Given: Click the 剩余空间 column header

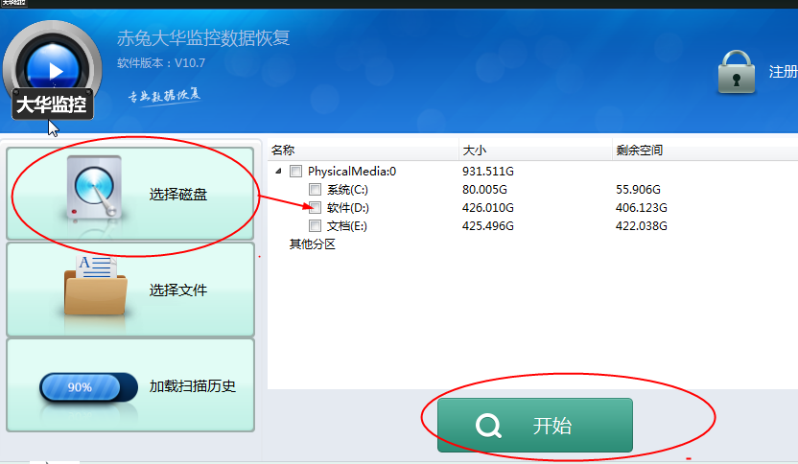Looking at the screenshot, I should tap(705, 151).
